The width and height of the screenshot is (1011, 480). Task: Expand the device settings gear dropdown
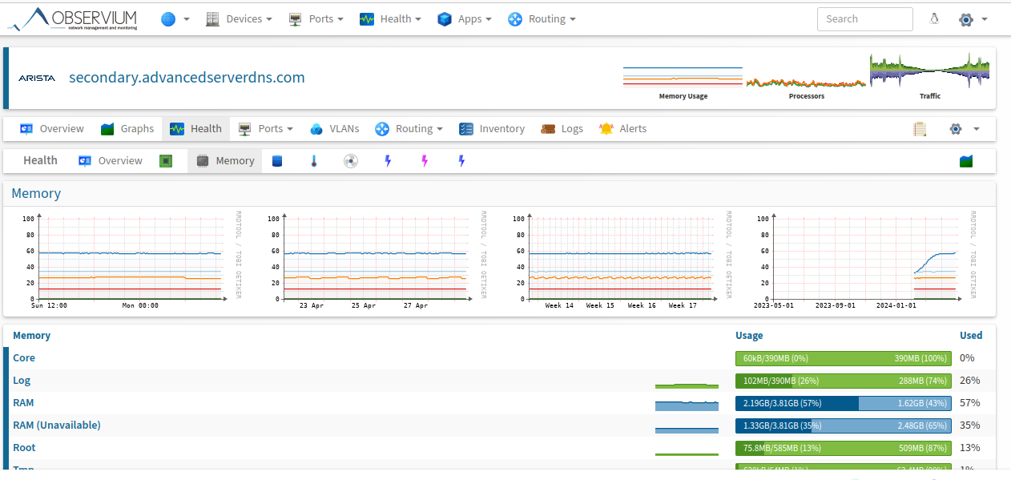964,129
